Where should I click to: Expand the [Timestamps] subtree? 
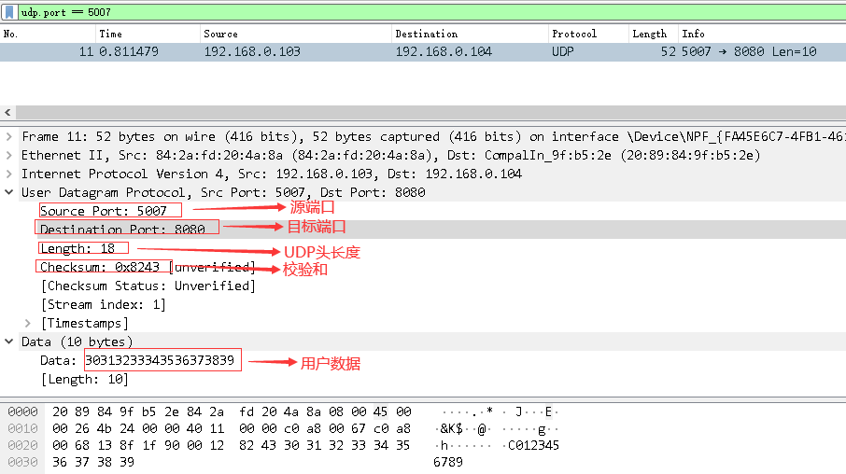(x=28, y=323)
